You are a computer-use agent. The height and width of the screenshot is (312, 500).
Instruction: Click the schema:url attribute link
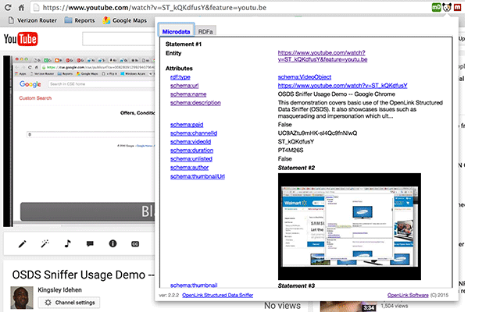pyautogui.click(x=184, y=86)
